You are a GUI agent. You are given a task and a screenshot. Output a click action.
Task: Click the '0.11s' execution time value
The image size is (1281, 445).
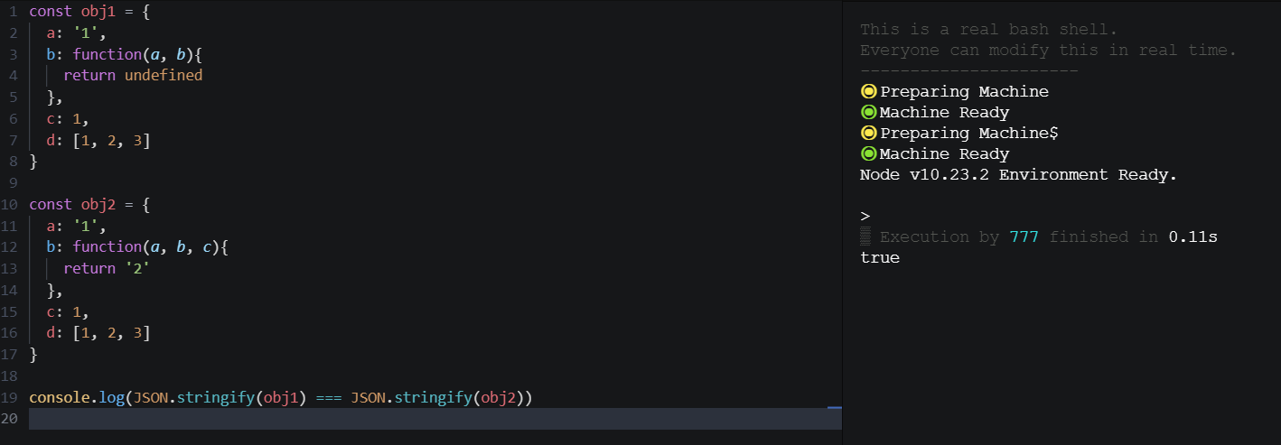pos(1192,237)
